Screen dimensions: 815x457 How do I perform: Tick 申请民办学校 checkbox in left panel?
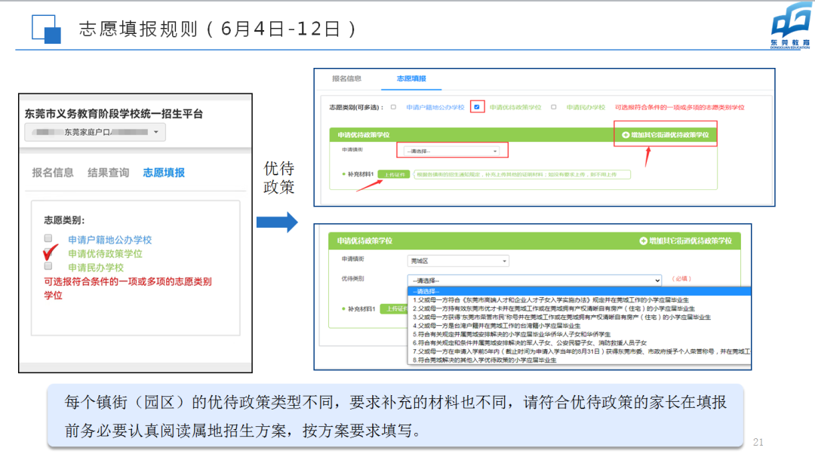pyautogui.click(x=48, y=266)
